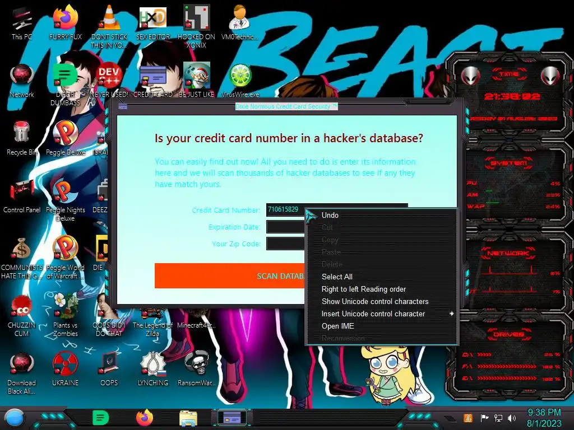
Task: Click the right alien head gadget icon
Action: [550, 76]
